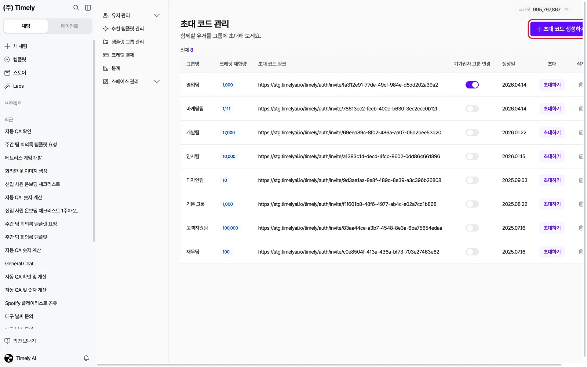
Task: Click the statistics chart icon
Action: (x=106, y=68)
